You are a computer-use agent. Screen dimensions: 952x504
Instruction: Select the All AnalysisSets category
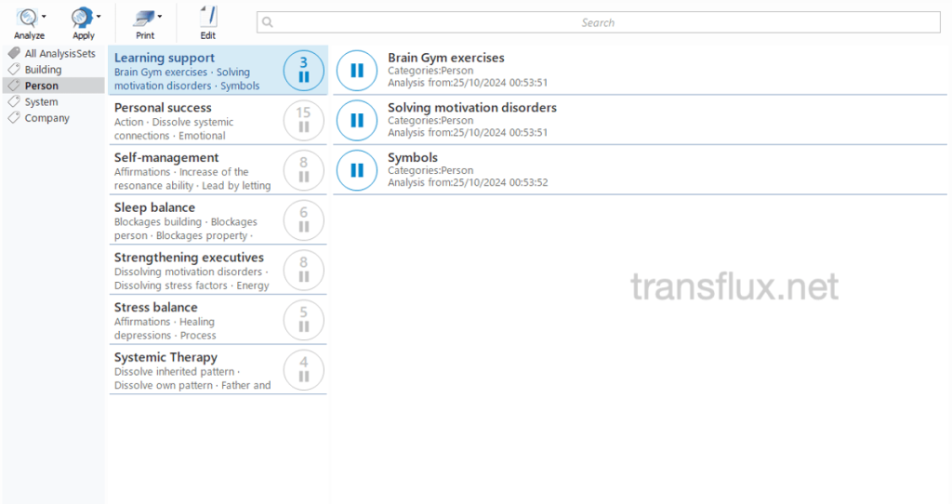(59, 54)
